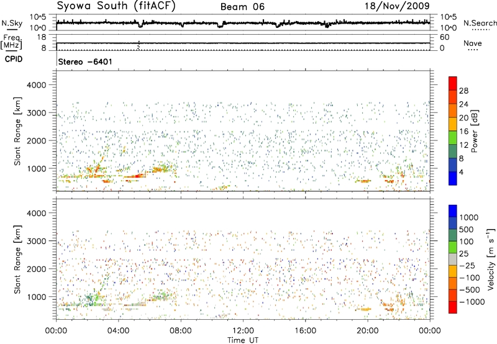Image resolution: width=497 pixels, height=344 pixels.
Task: Click the '28' tick on Power colorbar
Action: tap(463, 91)
